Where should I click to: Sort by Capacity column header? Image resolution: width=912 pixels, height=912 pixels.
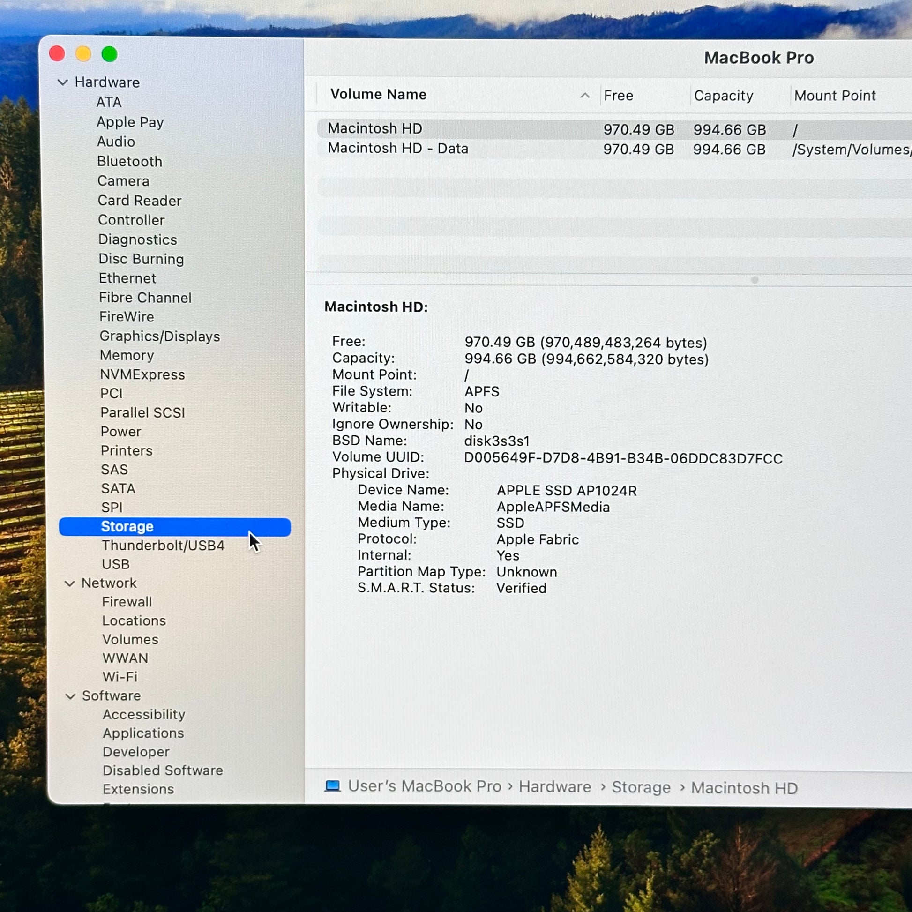[724, 96]
